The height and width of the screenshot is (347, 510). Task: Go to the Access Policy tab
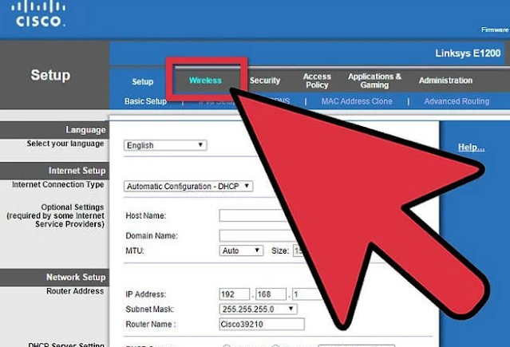click(x=317, y=81)
